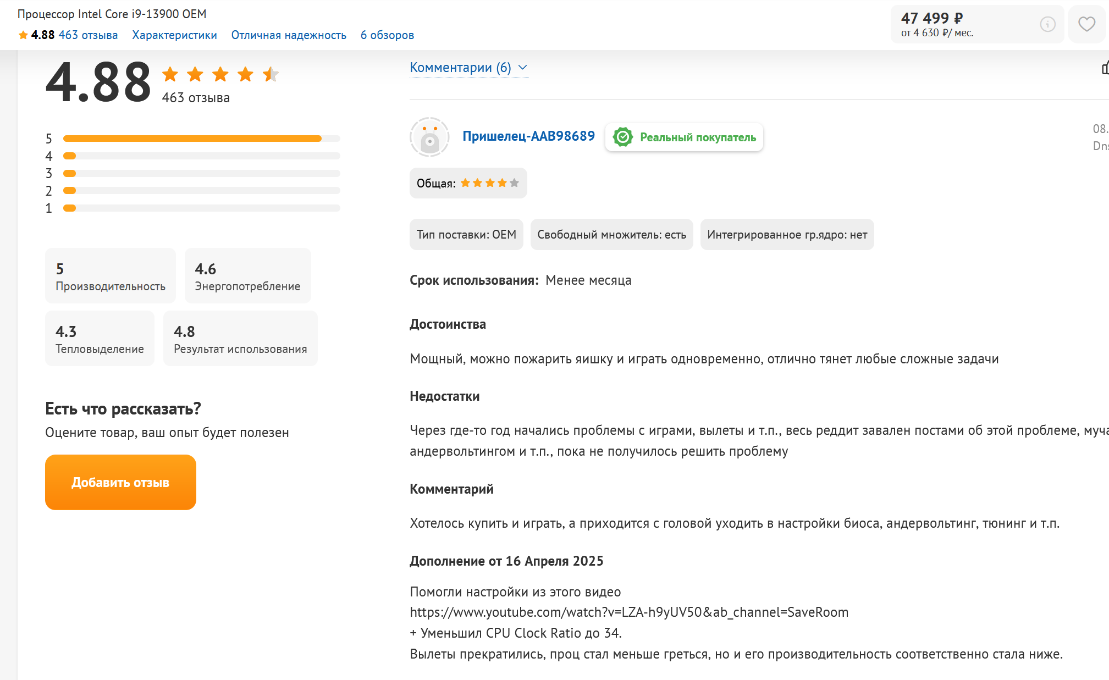Click the 463 отзыва text under stars
1109x680 pixels.
pyautogui.click(x=196, y=98)
